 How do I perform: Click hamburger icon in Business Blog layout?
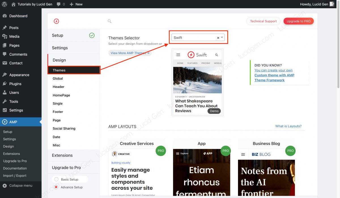point(243,154)
